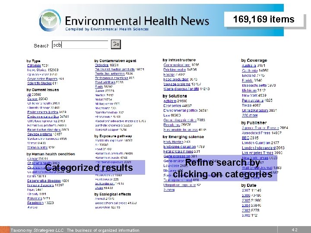
Task: Select Food production link
Action: click(176, 79)
